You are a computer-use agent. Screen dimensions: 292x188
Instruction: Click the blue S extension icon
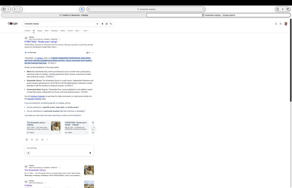click(x=82, y=9)
